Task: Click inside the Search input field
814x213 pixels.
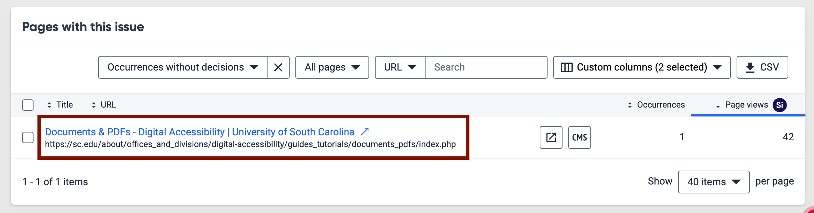Action: [x=486, y=67]
